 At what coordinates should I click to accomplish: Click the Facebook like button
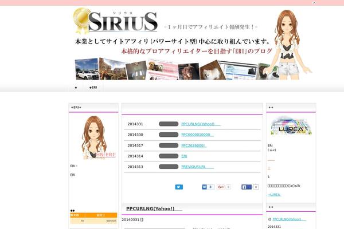pos(247,187)
